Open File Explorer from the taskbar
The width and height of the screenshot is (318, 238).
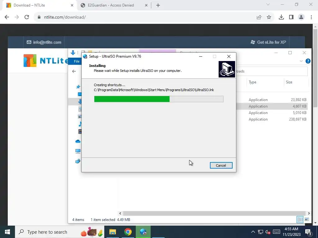(113, 232)
